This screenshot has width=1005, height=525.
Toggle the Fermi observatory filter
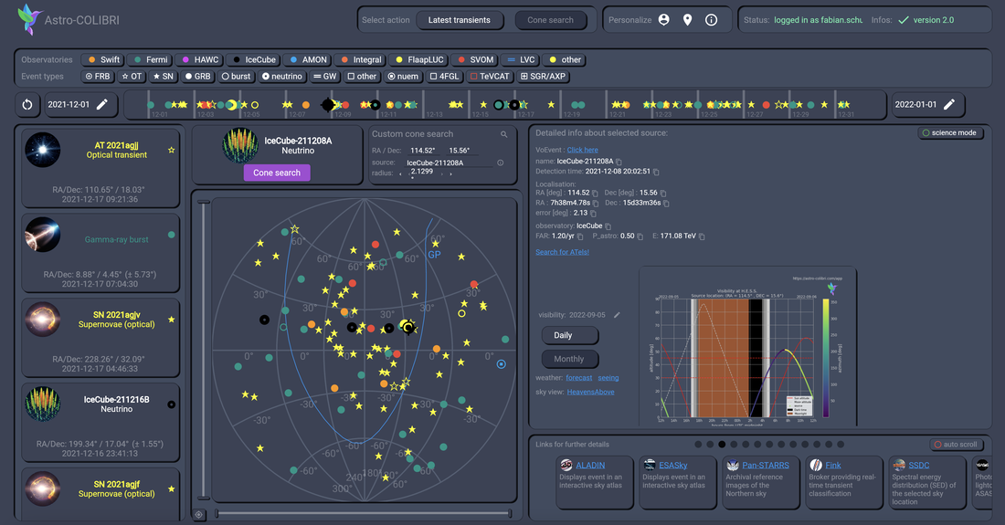click(x=150, y=59)
